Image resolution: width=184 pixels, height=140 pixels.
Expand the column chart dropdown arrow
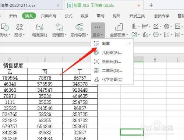pos(139,26)
